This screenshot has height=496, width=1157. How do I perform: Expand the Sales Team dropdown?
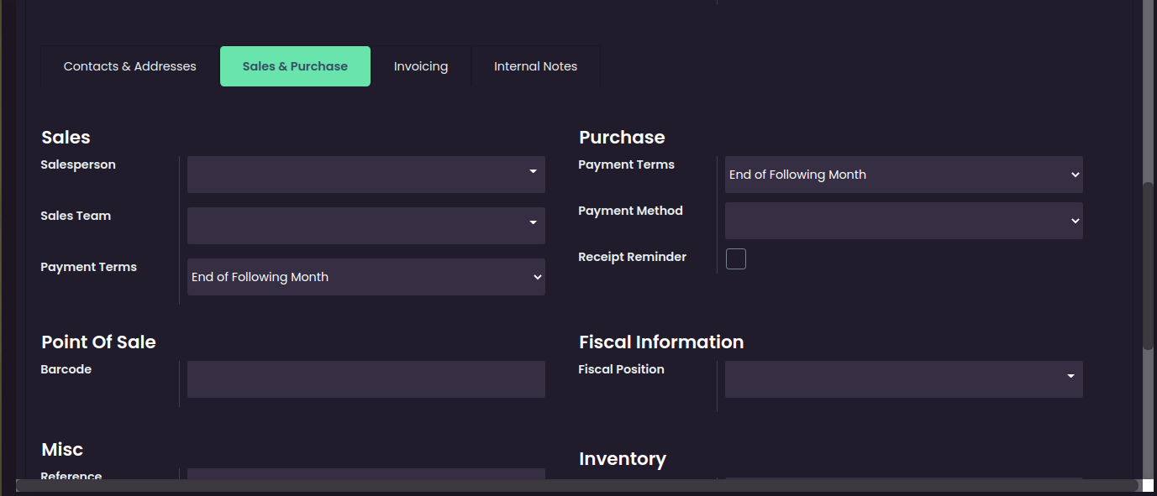[x=366, y=226]
